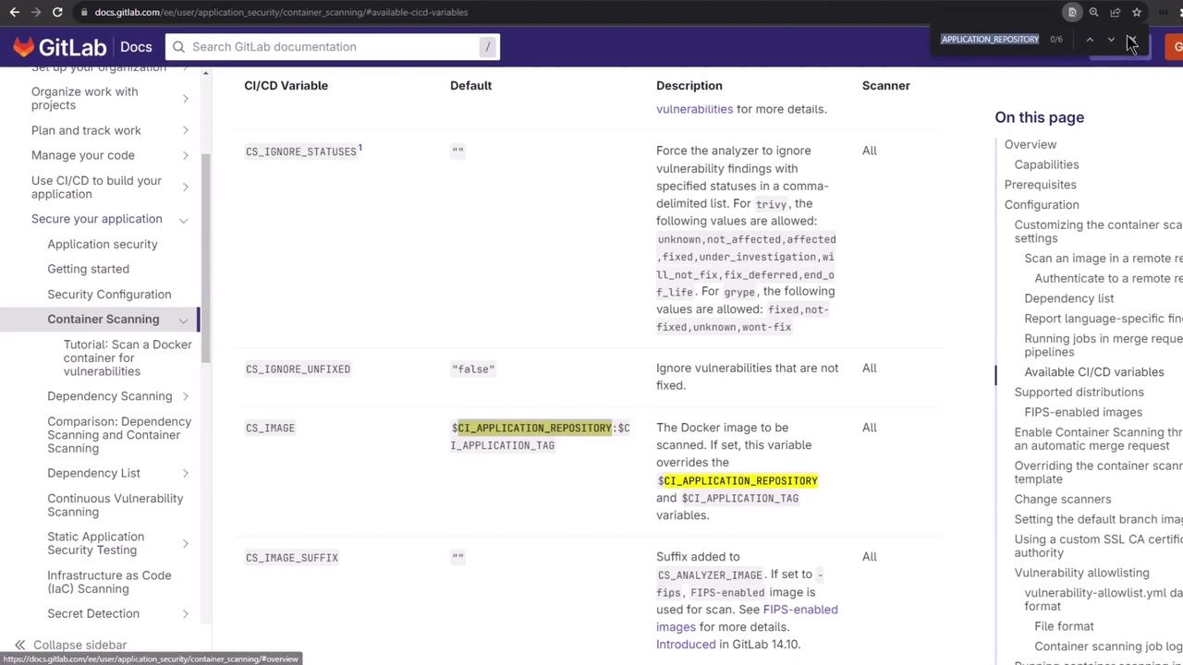The height and width of the screenshot is (665, 1183).
Task: Click the "false" default value
Action: click(x=473, y=369)
